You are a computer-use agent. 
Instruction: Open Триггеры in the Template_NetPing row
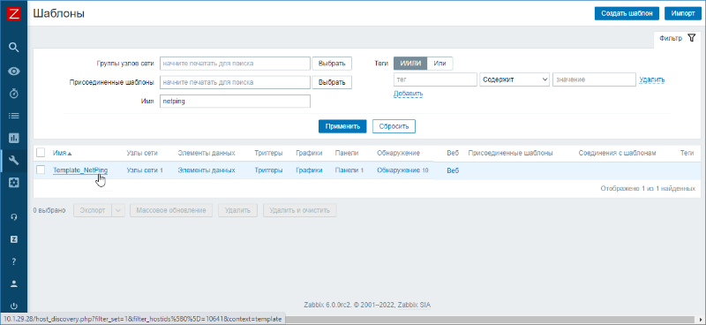[269, 170]
